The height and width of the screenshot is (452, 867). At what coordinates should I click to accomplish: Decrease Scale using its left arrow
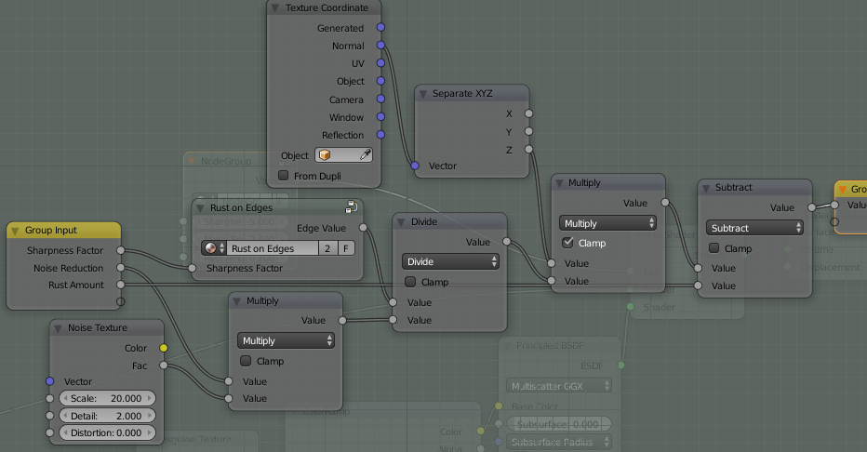click(x=65, y=398)
